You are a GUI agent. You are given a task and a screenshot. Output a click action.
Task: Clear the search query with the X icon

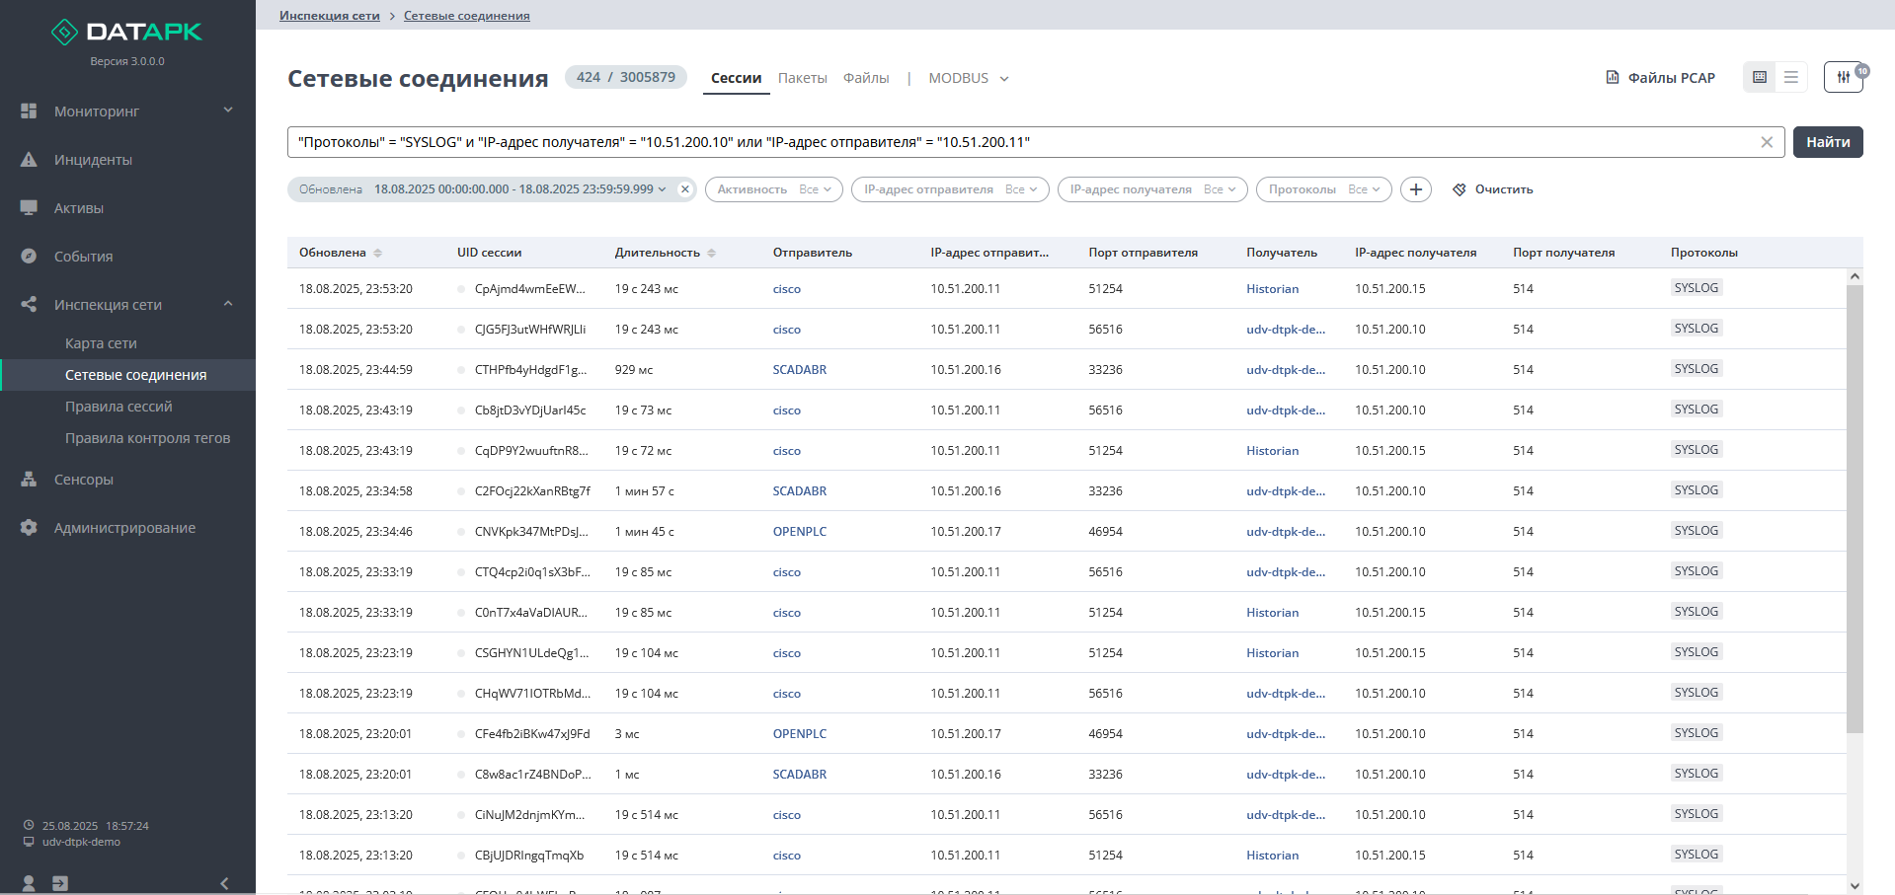tap(1767, 142)
